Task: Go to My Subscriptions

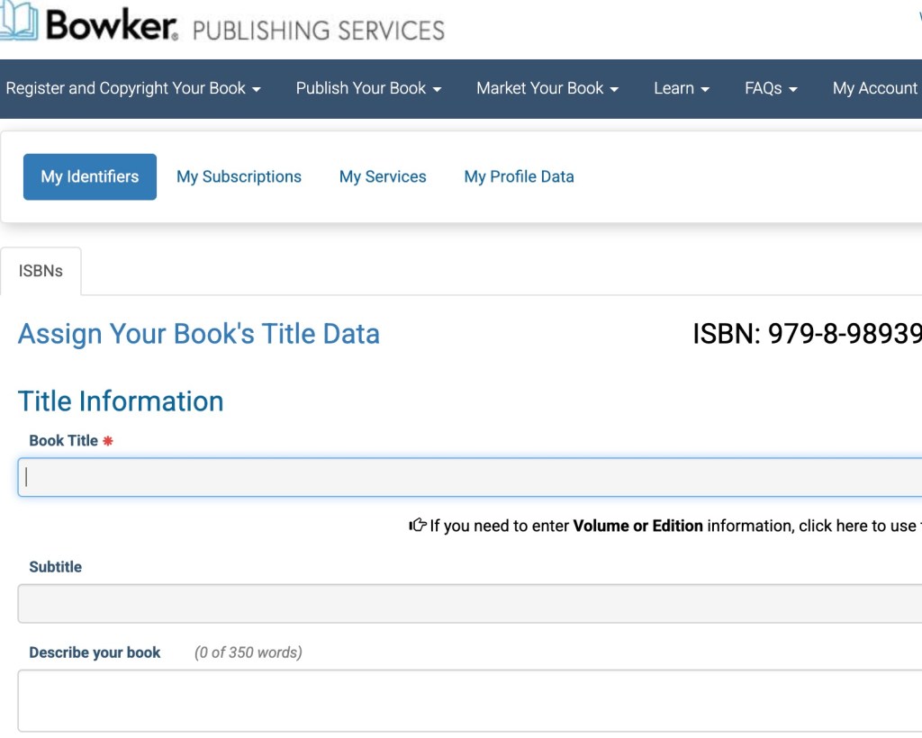Action: point(239,176)
